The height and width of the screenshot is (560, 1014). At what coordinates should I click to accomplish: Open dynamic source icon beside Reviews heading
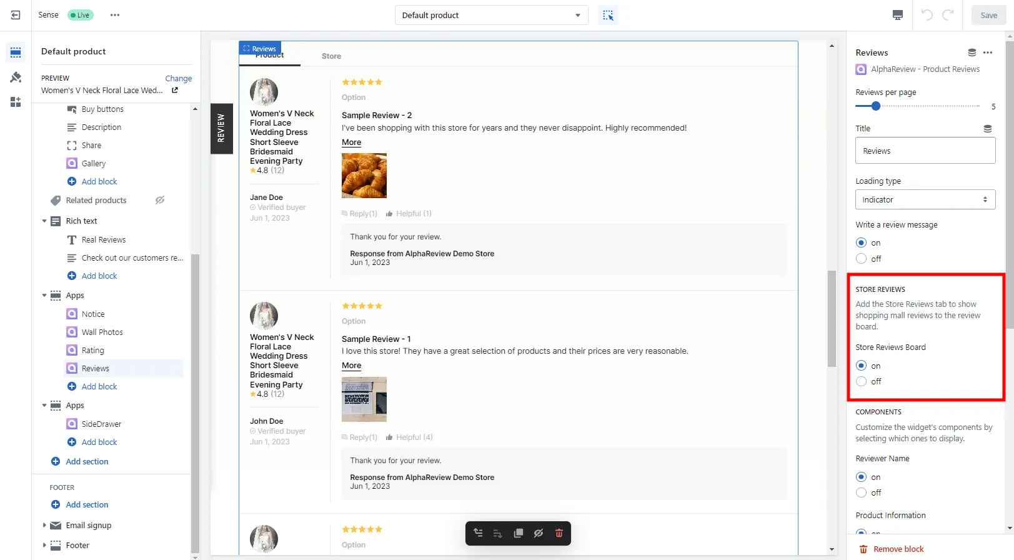pos(972,52)
